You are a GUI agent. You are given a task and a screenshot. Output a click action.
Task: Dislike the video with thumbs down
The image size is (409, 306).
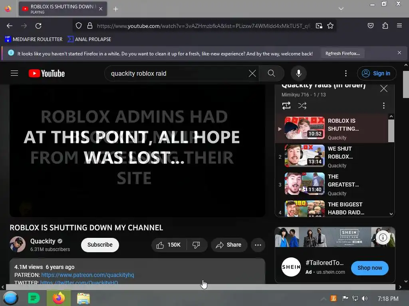tap(197, 245)
